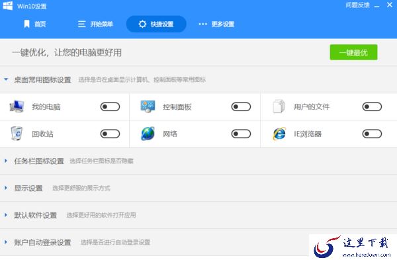Screen dimensions: 397x260
Task: Toggle the 用户的文件 desktop icon switch
Action: point(372,107)
